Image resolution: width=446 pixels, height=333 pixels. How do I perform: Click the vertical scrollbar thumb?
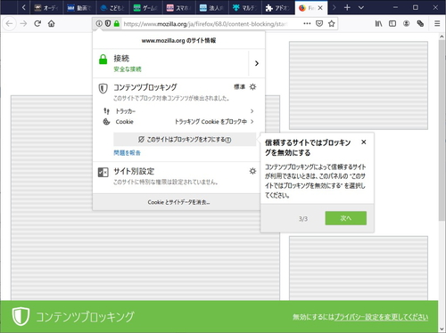click(442, 131)
